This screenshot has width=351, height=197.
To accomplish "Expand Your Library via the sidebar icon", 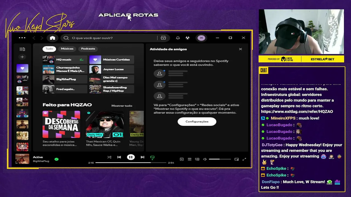I will 22,49.
